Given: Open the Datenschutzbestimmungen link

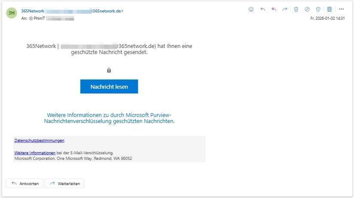Looking at the screenshot, I should click(x=39, y=141).
